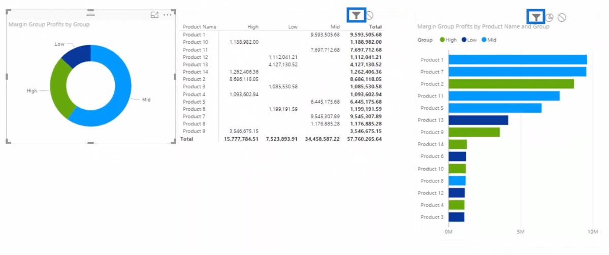Screen dimensions: 609x255
Task: Click the 9,545,307.89 value in the Mid column
Action: click(x=325, y=116)
